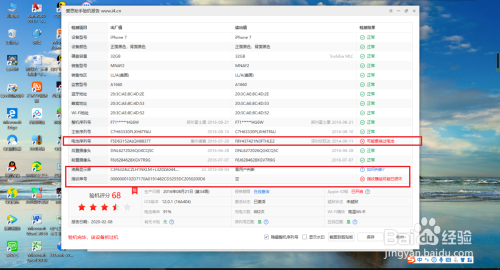Click the 在线查询 warranty link
The width and height of the screenshot is (500, 270).
(x=261, y=191)
